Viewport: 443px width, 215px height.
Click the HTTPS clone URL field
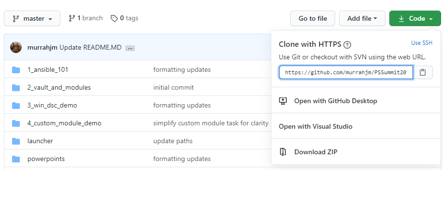(346, 72)
